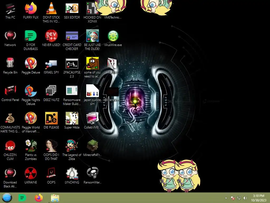Open File Explorer from the taskbar
This screenshot has height=203, width=270.
[55, 198]
